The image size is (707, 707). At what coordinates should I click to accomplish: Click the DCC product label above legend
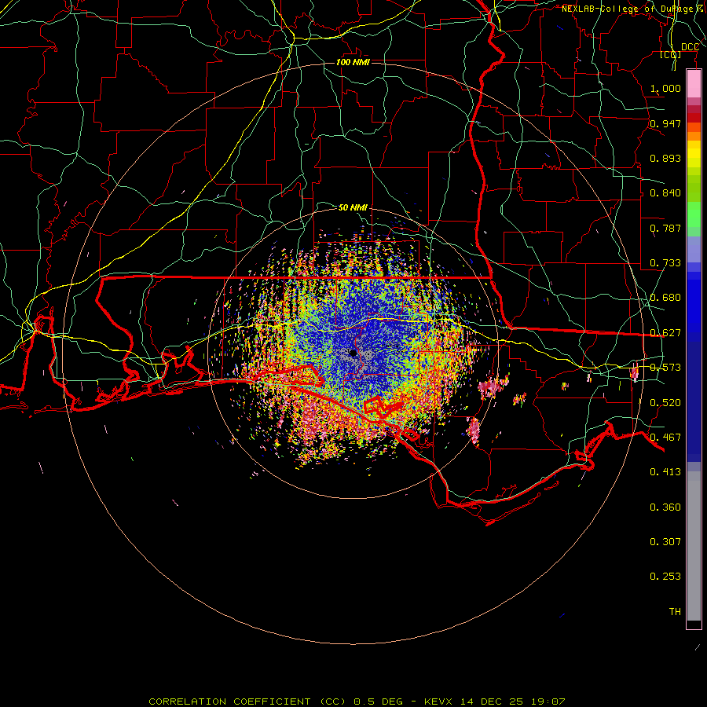[690, 47]
